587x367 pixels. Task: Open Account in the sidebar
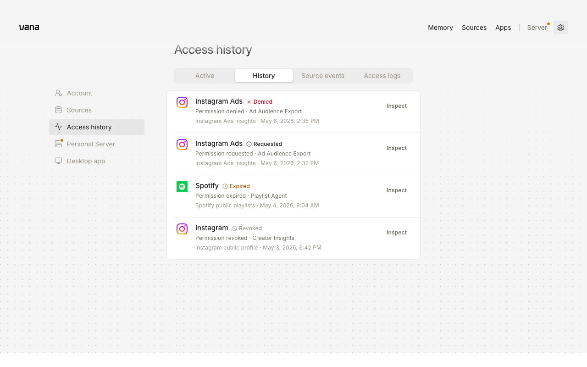click(x=97, y=93)
